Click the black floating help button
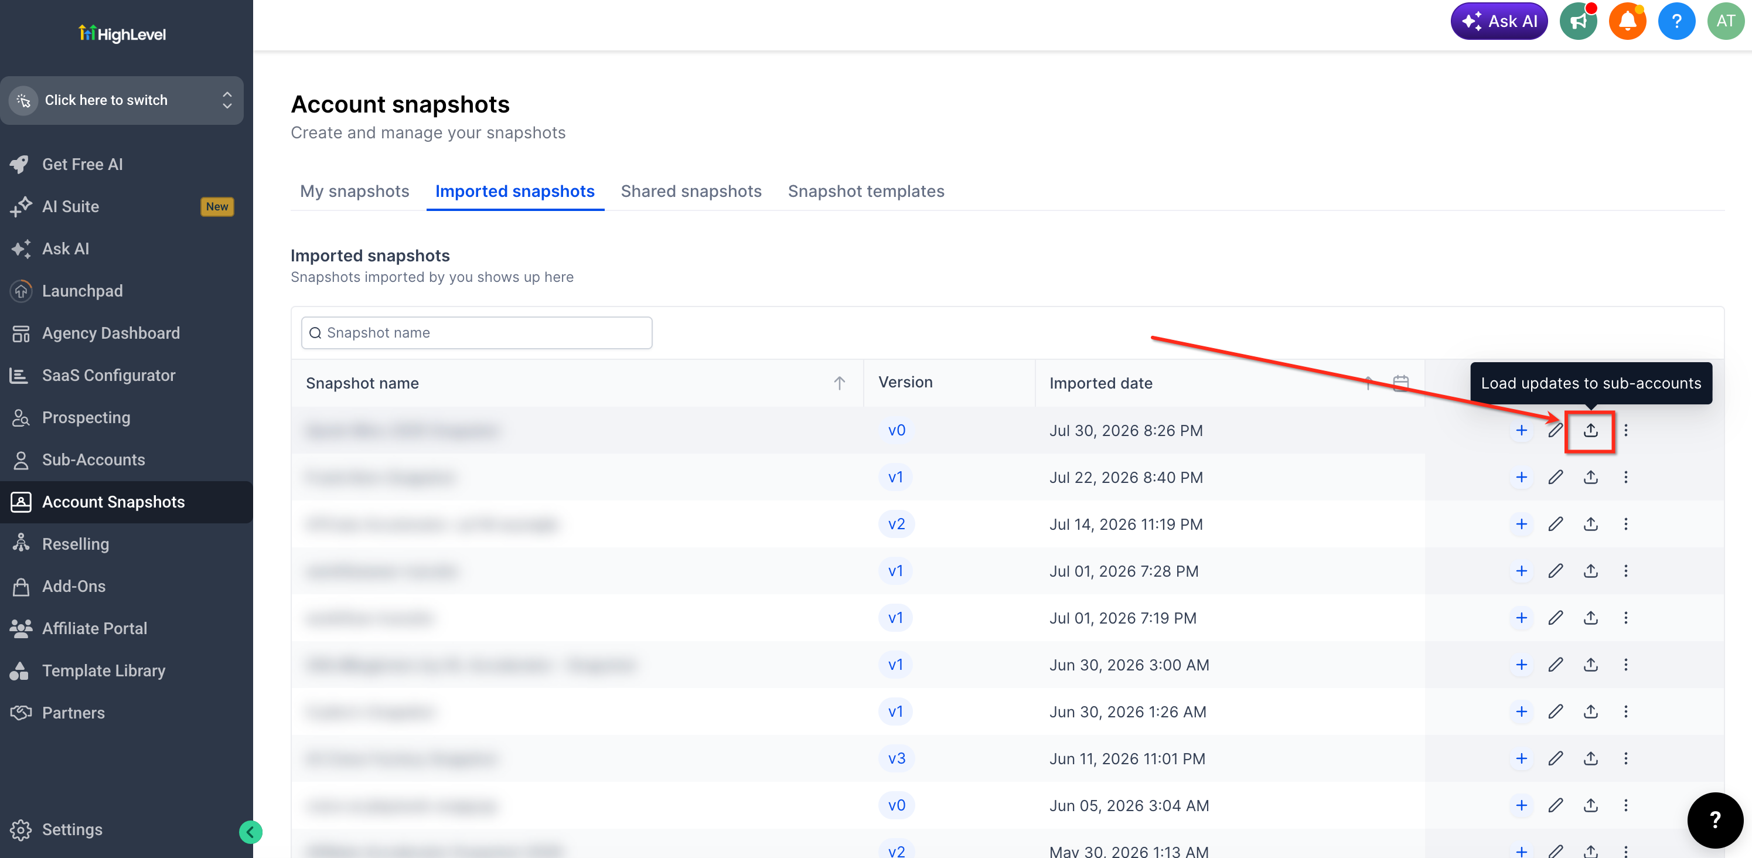 (1714, 820)
